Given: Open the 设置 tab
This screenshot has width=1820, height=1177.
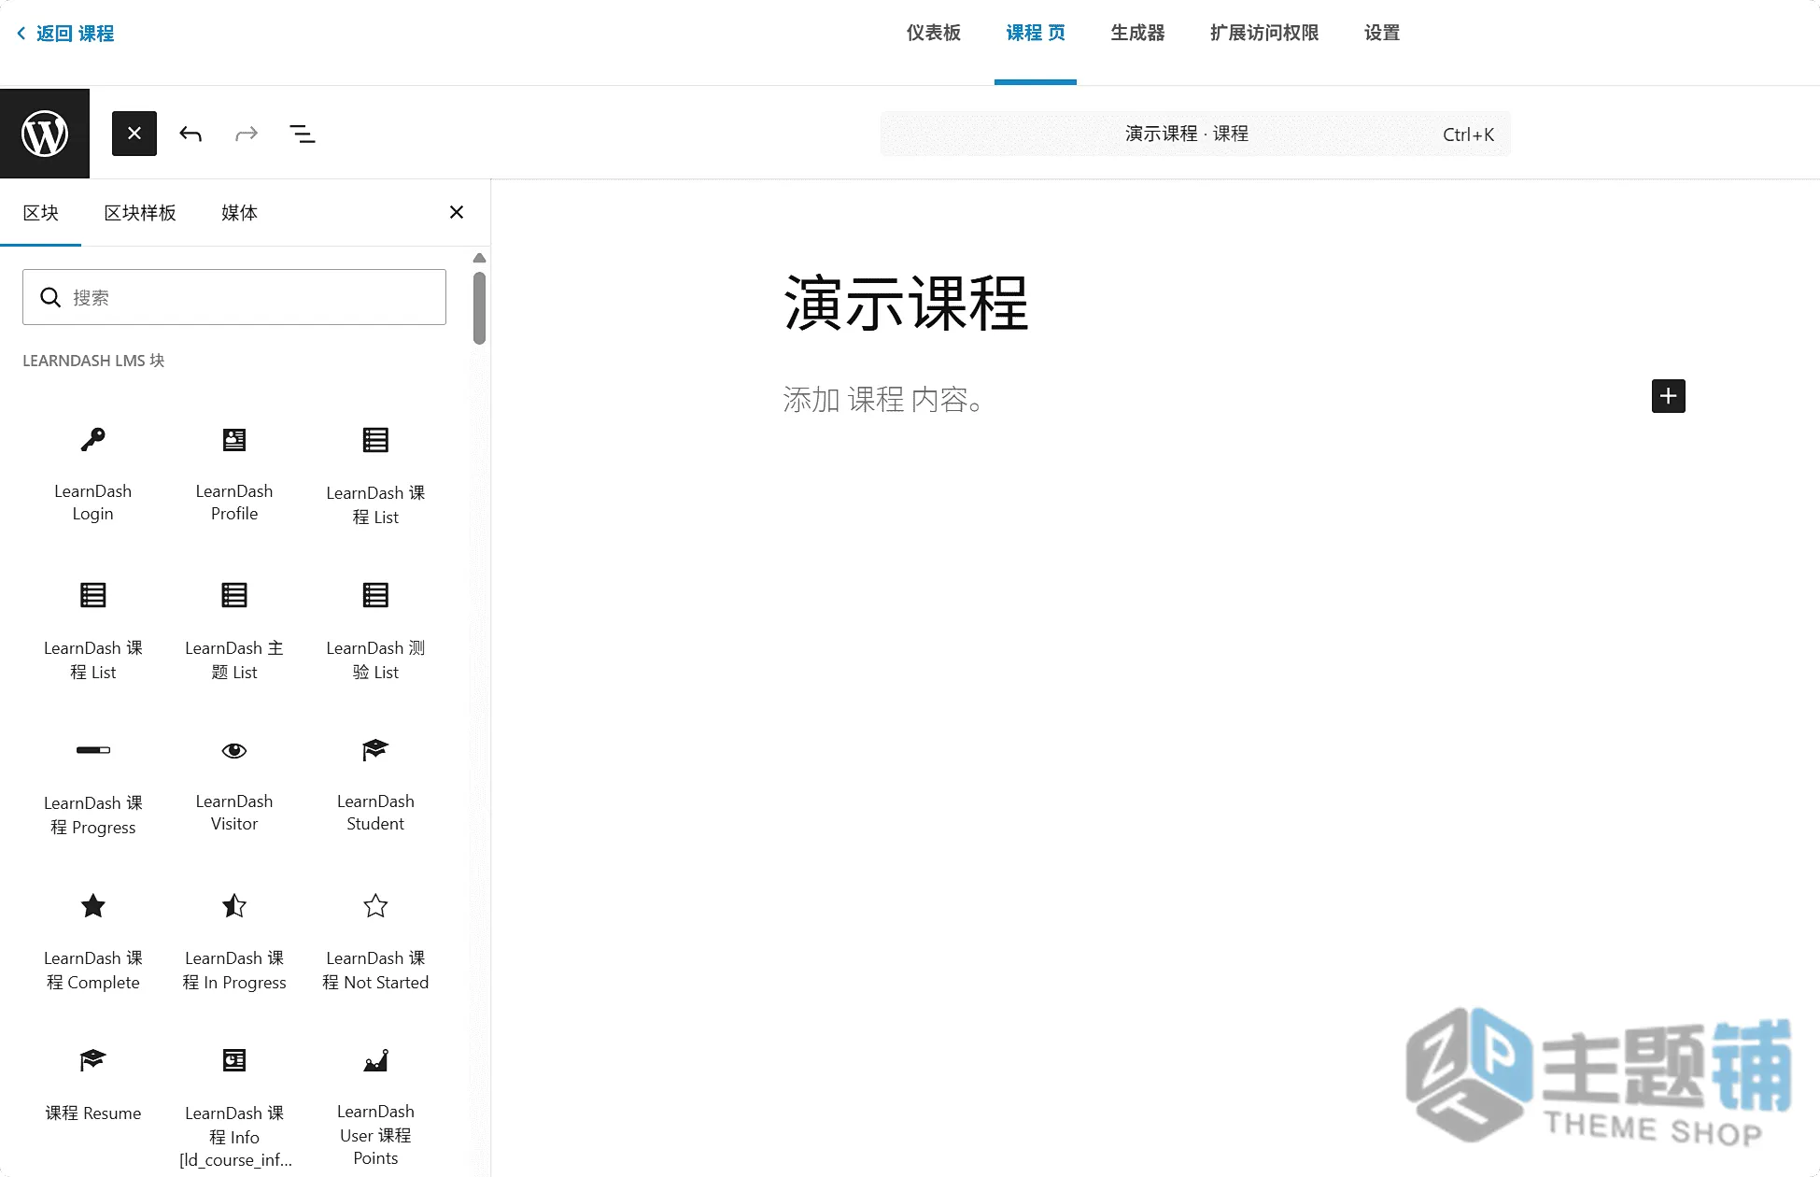Looking at the screenshot, I should click(x=1382, y=34).
